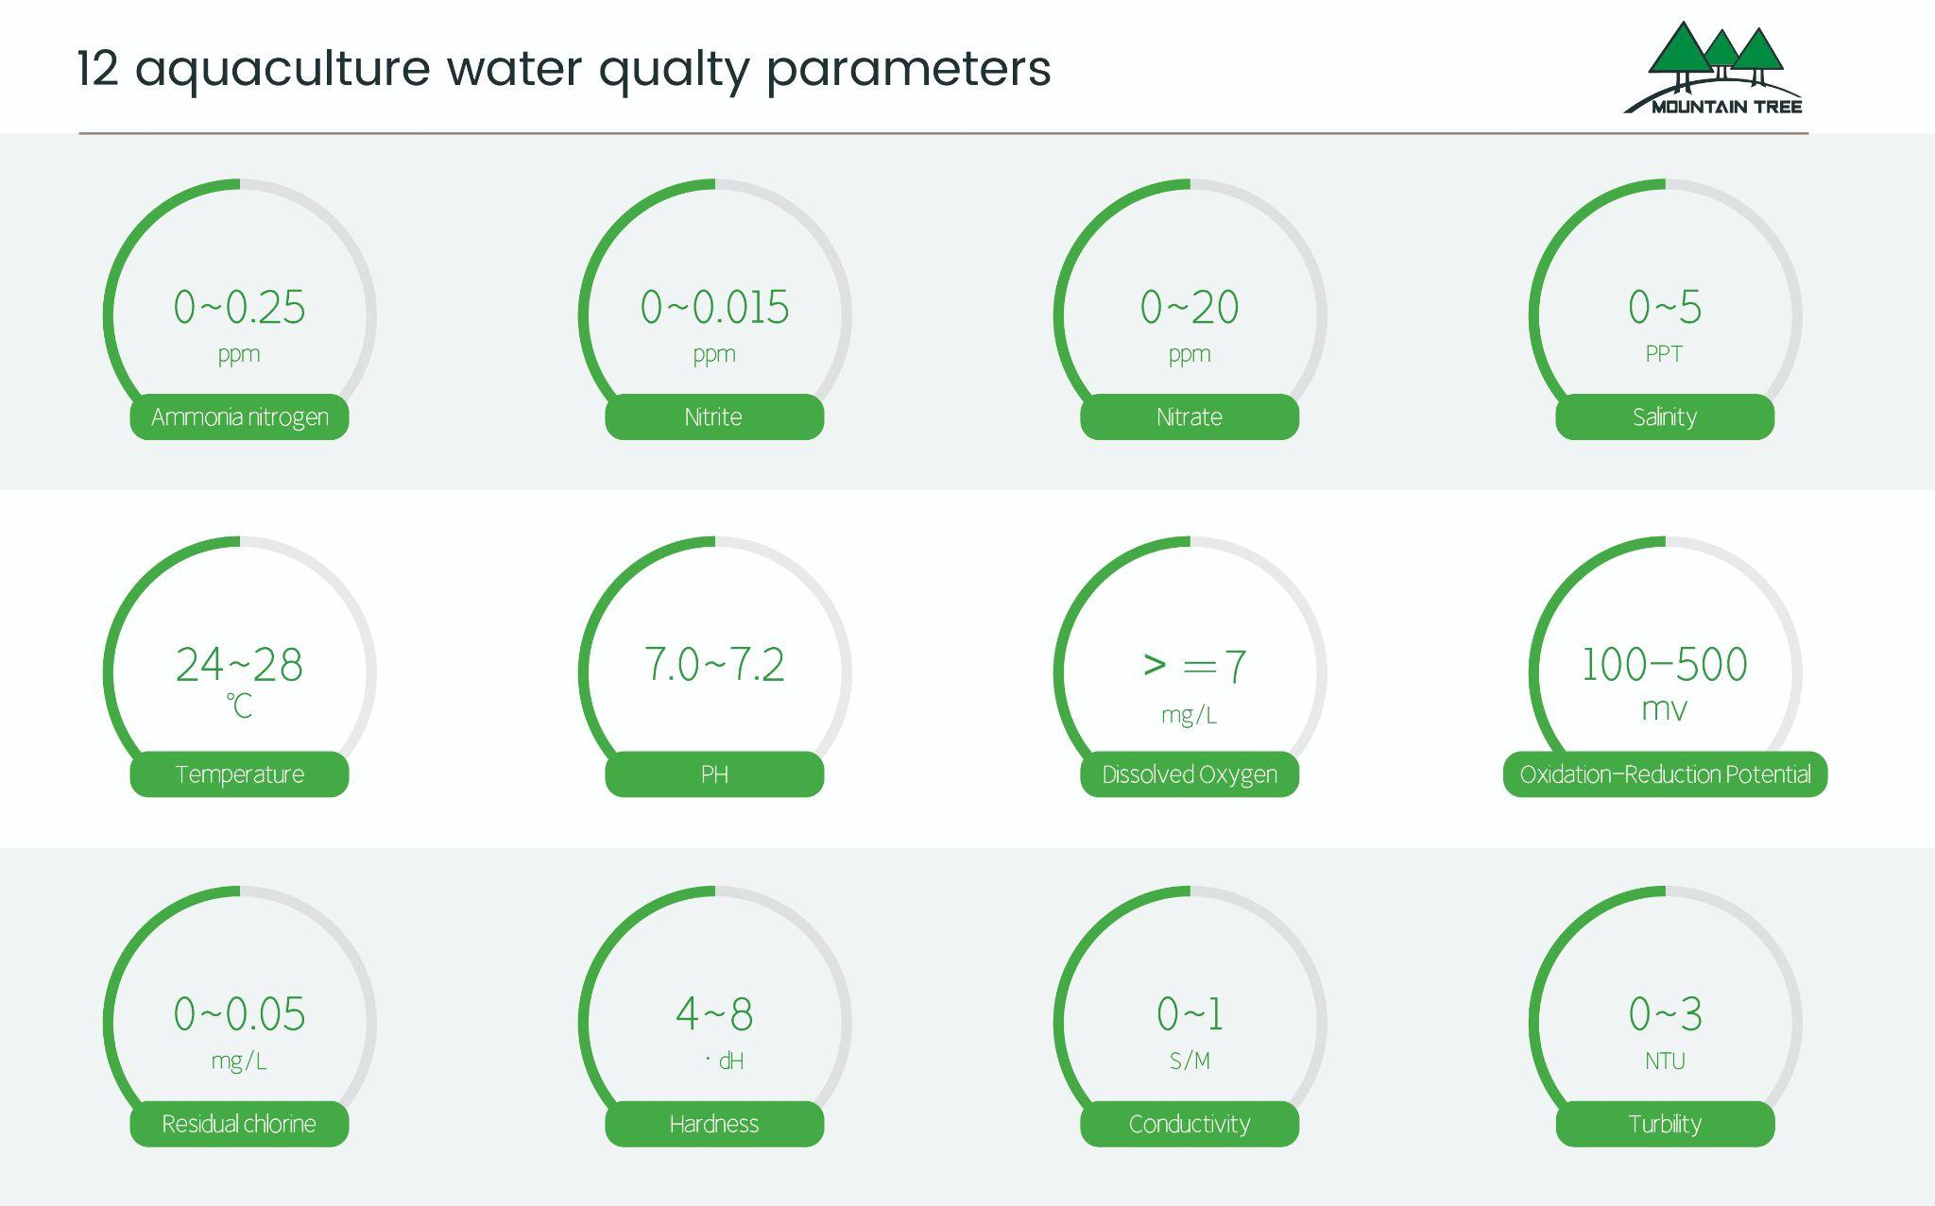This screenshot has height=1206, width=1935.
Task: Open the Temperature label badge
Action: 239,774
